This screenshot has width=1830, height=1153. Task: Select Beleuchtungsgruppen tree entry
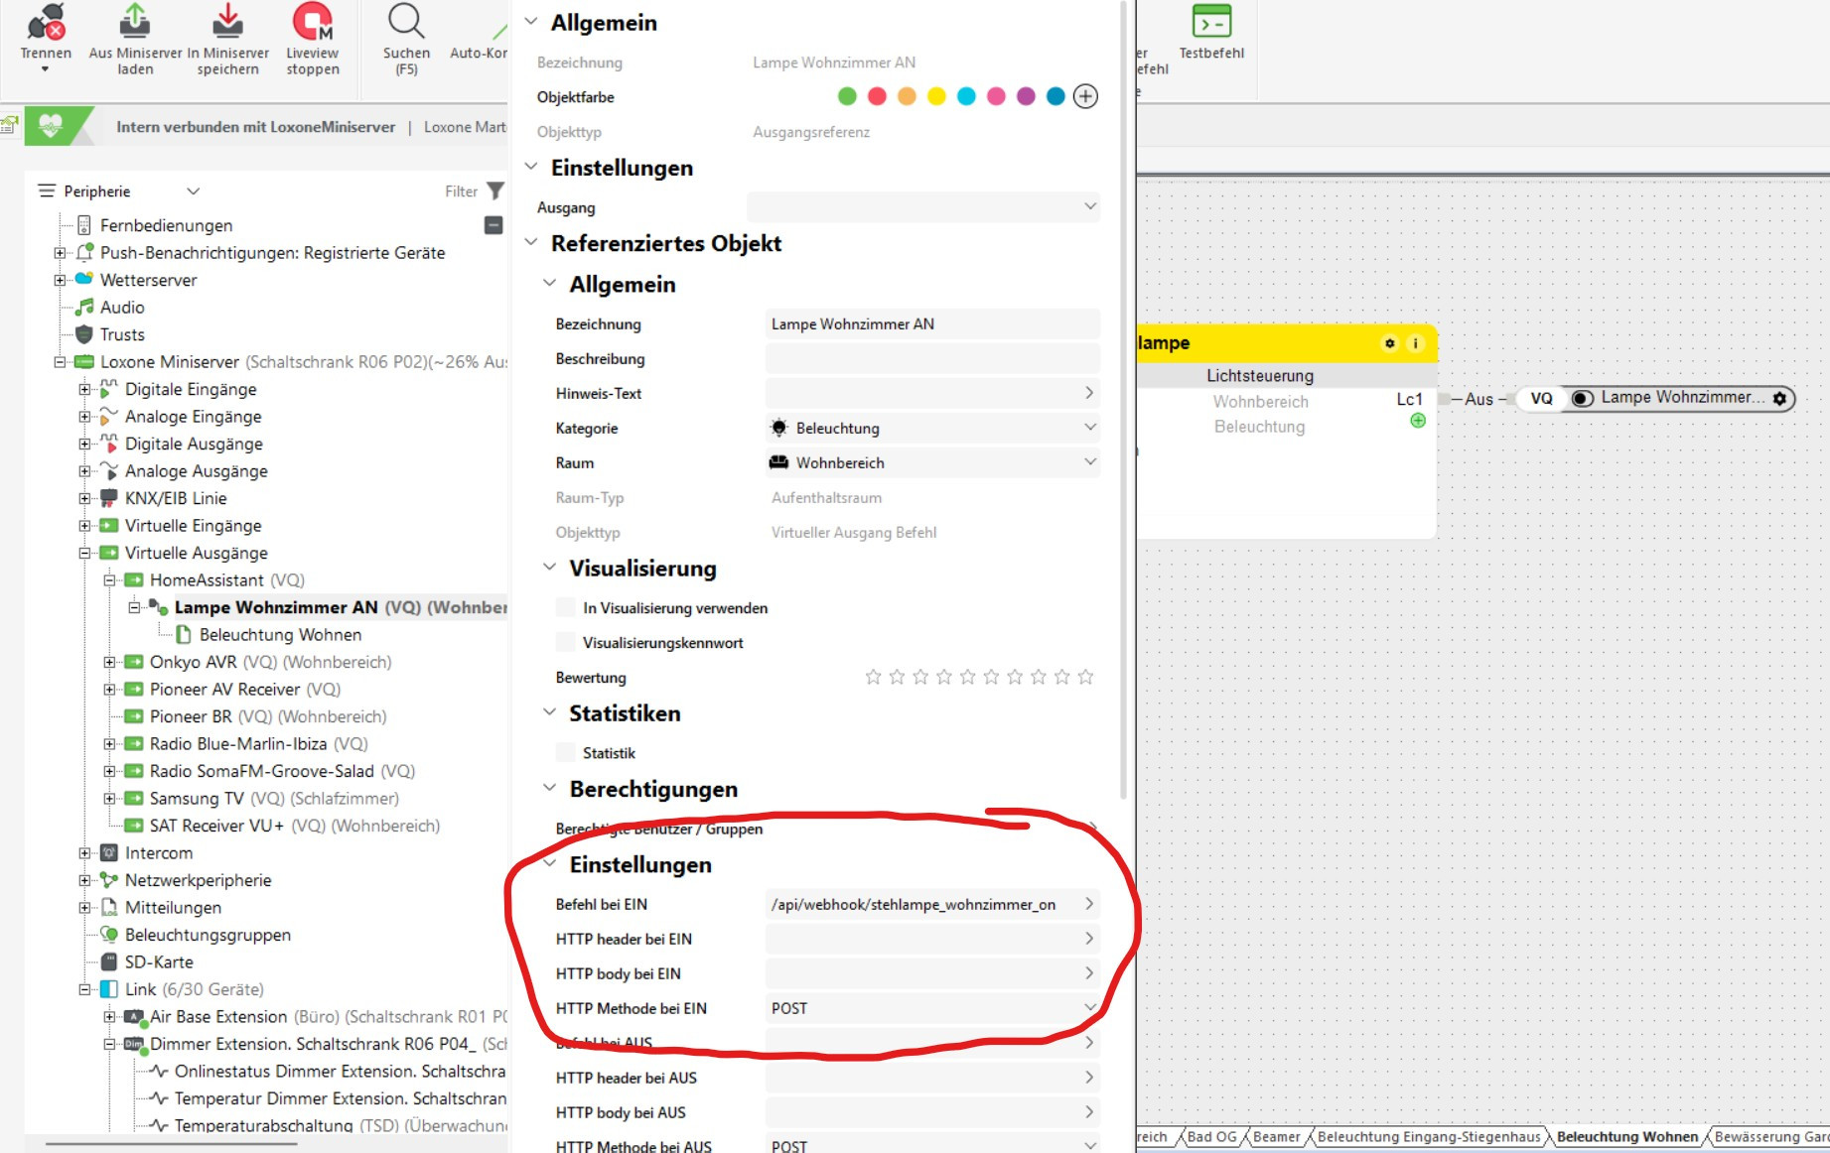click(x=208, y=935)
